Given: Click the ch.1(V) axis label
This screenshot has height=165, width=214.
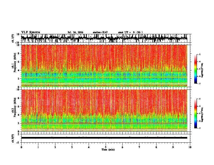Looking at the screenshot, I should (x=13, y=39).
